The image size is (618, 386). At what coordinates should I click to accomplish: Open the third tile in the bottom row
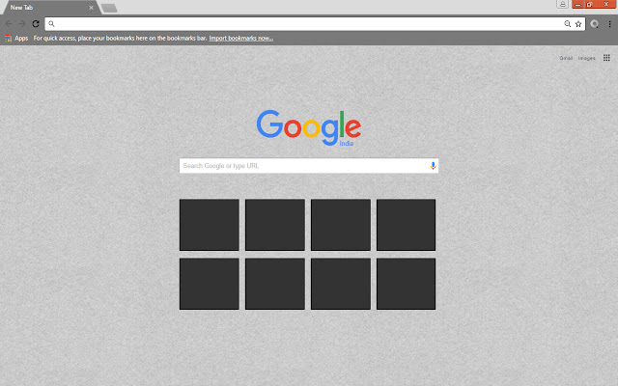coord(341,284)
